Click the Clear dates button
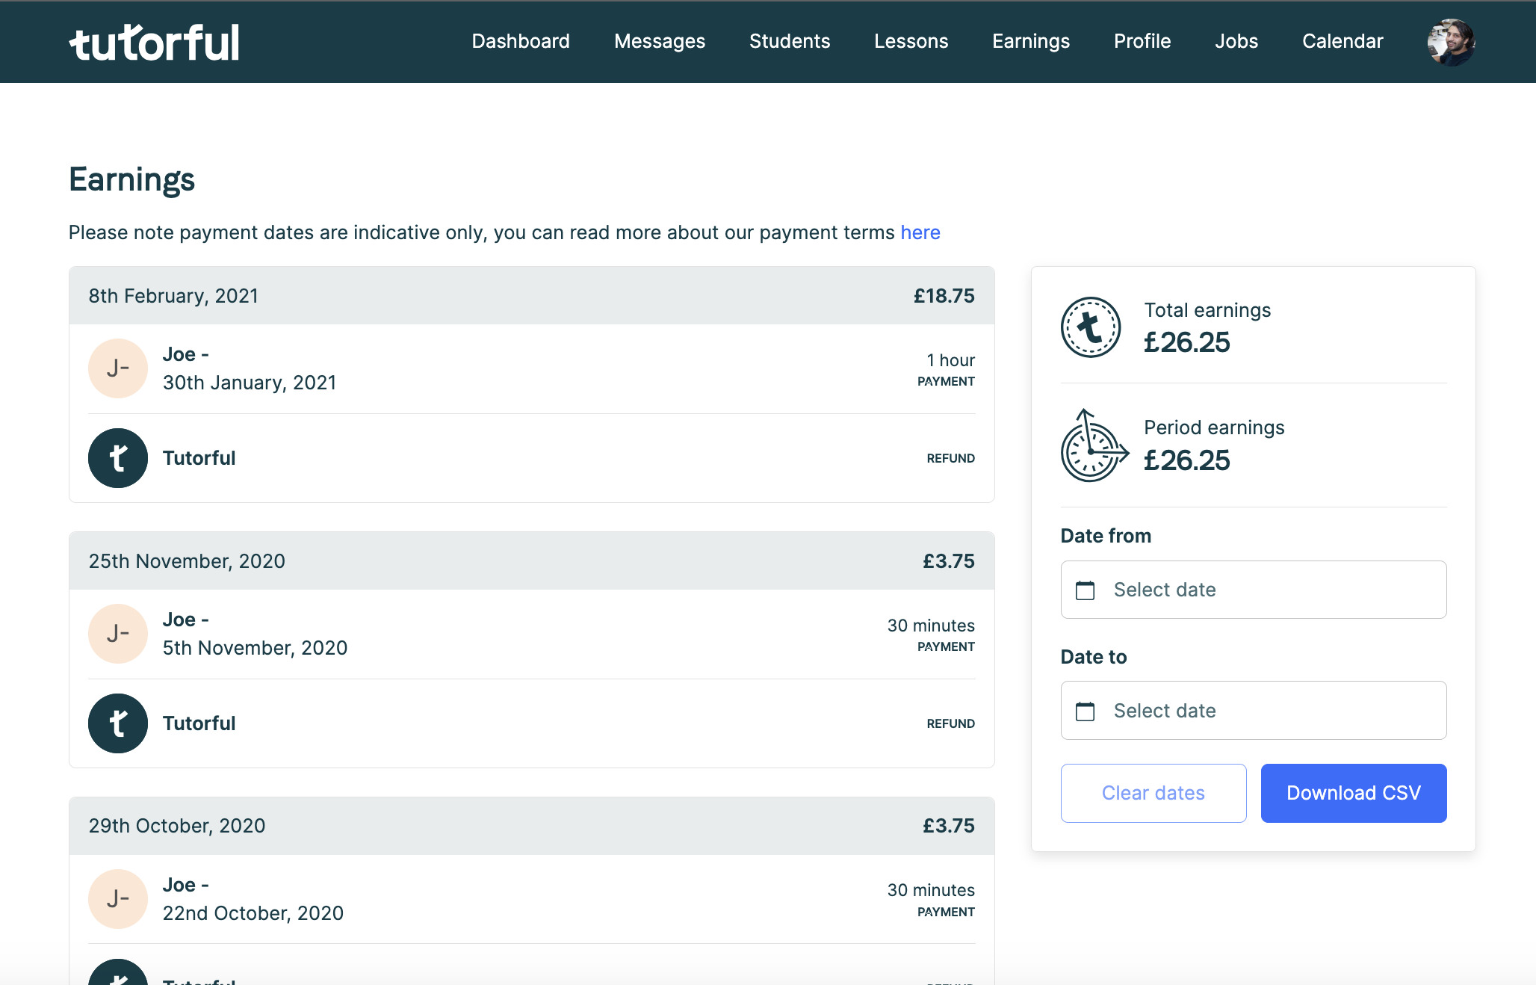 1153,793
